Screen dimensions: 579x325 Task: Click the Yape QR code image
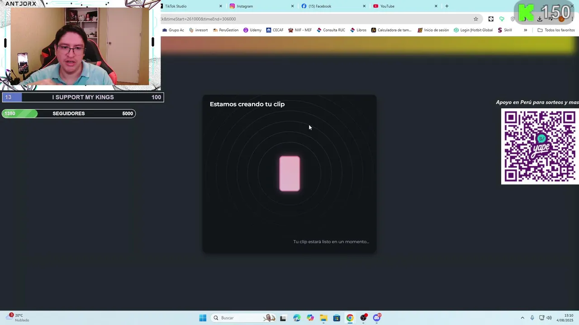[540, 146]
